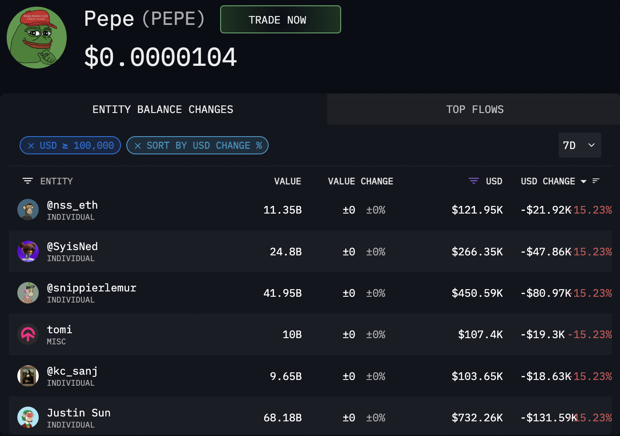620x436 pixels.
Task: Open @snippierlemur avatar thumbnail
Action: tap(28, 293)
